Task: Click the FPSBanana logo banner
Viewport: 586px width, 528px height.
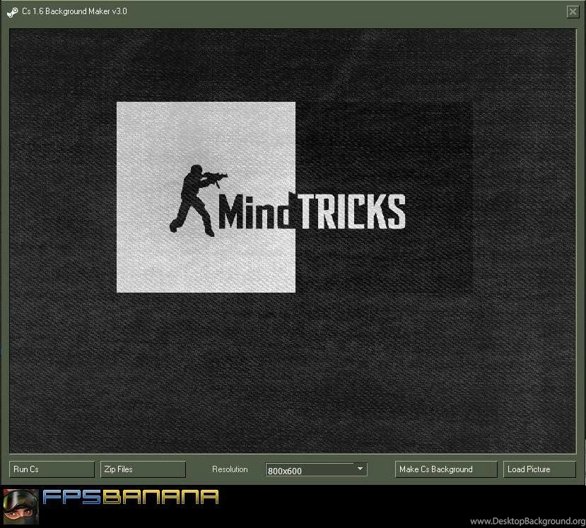Action: click(x=130, y=498)
